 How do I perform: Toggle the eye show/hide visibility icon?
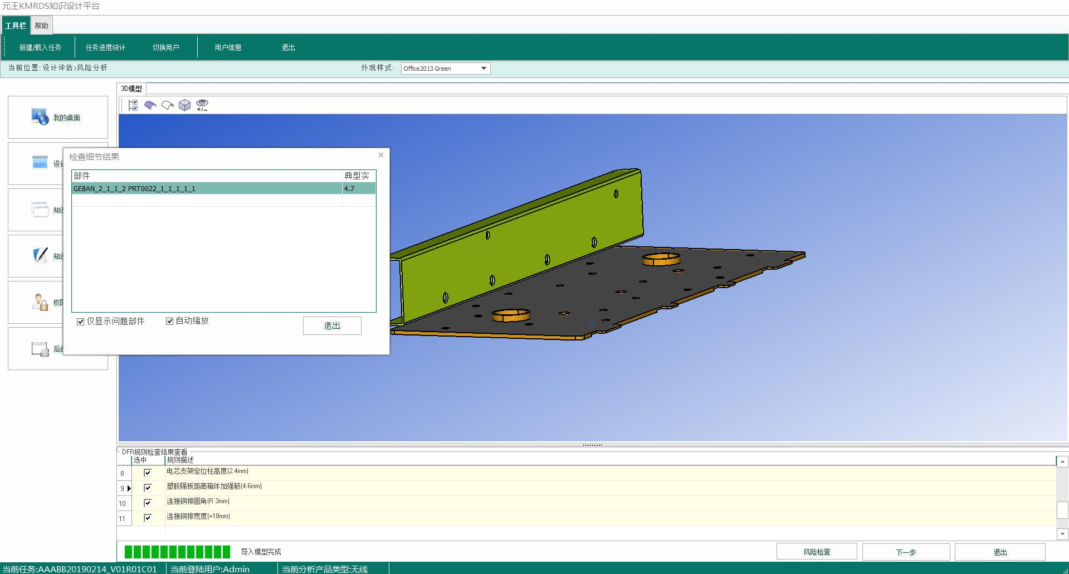[x=202, y=105]
